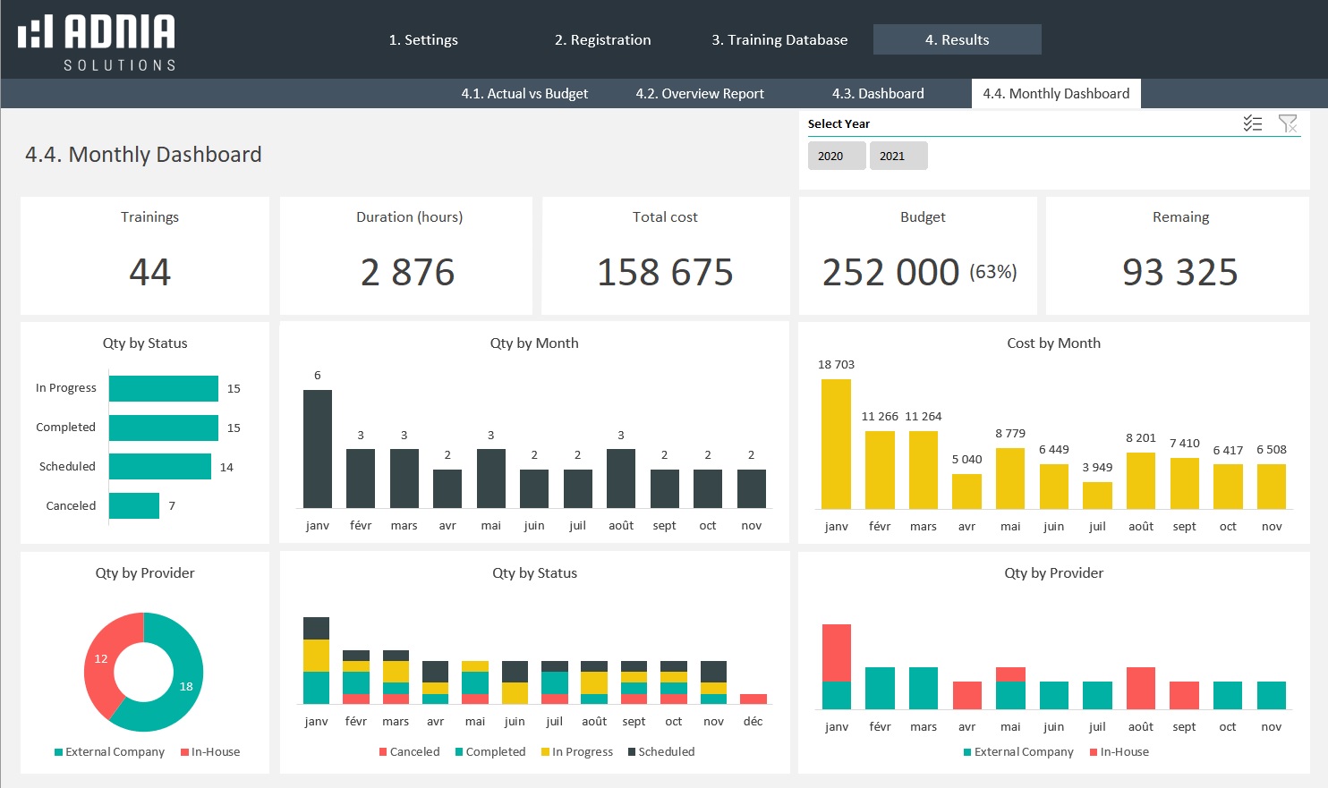
Task: Click the Canceled red legend swatch
Action: (383, 752)
